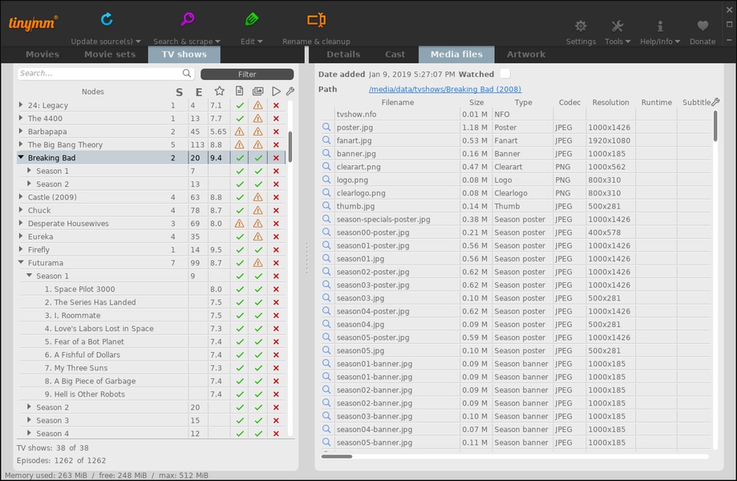Expand the 24: Legacy show node
The image size is (737, 481).
21,105
